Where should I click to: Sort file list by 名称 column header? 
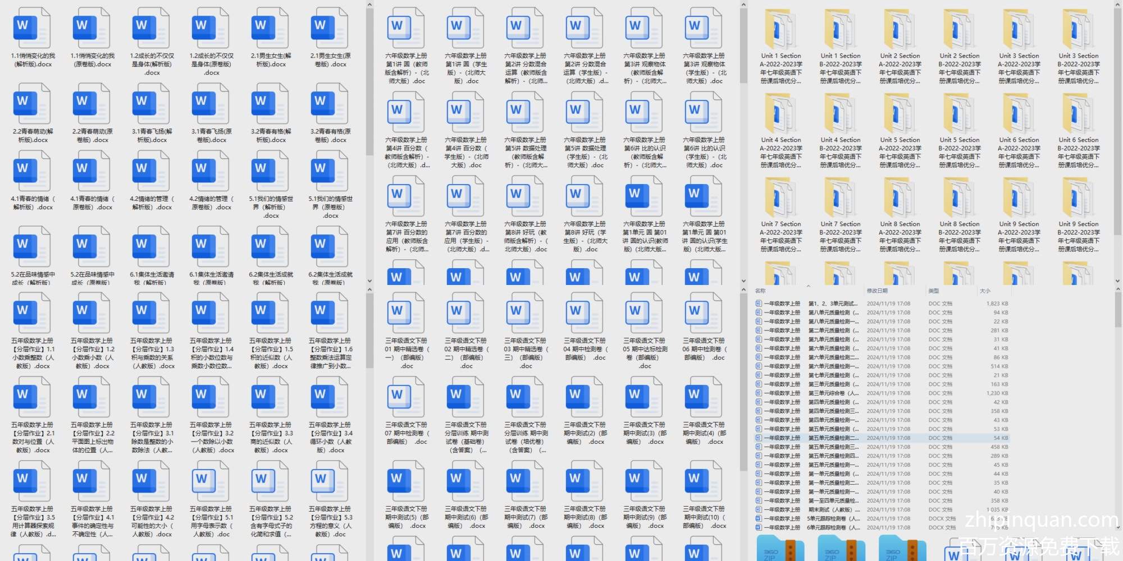click(x=761, y=291)
